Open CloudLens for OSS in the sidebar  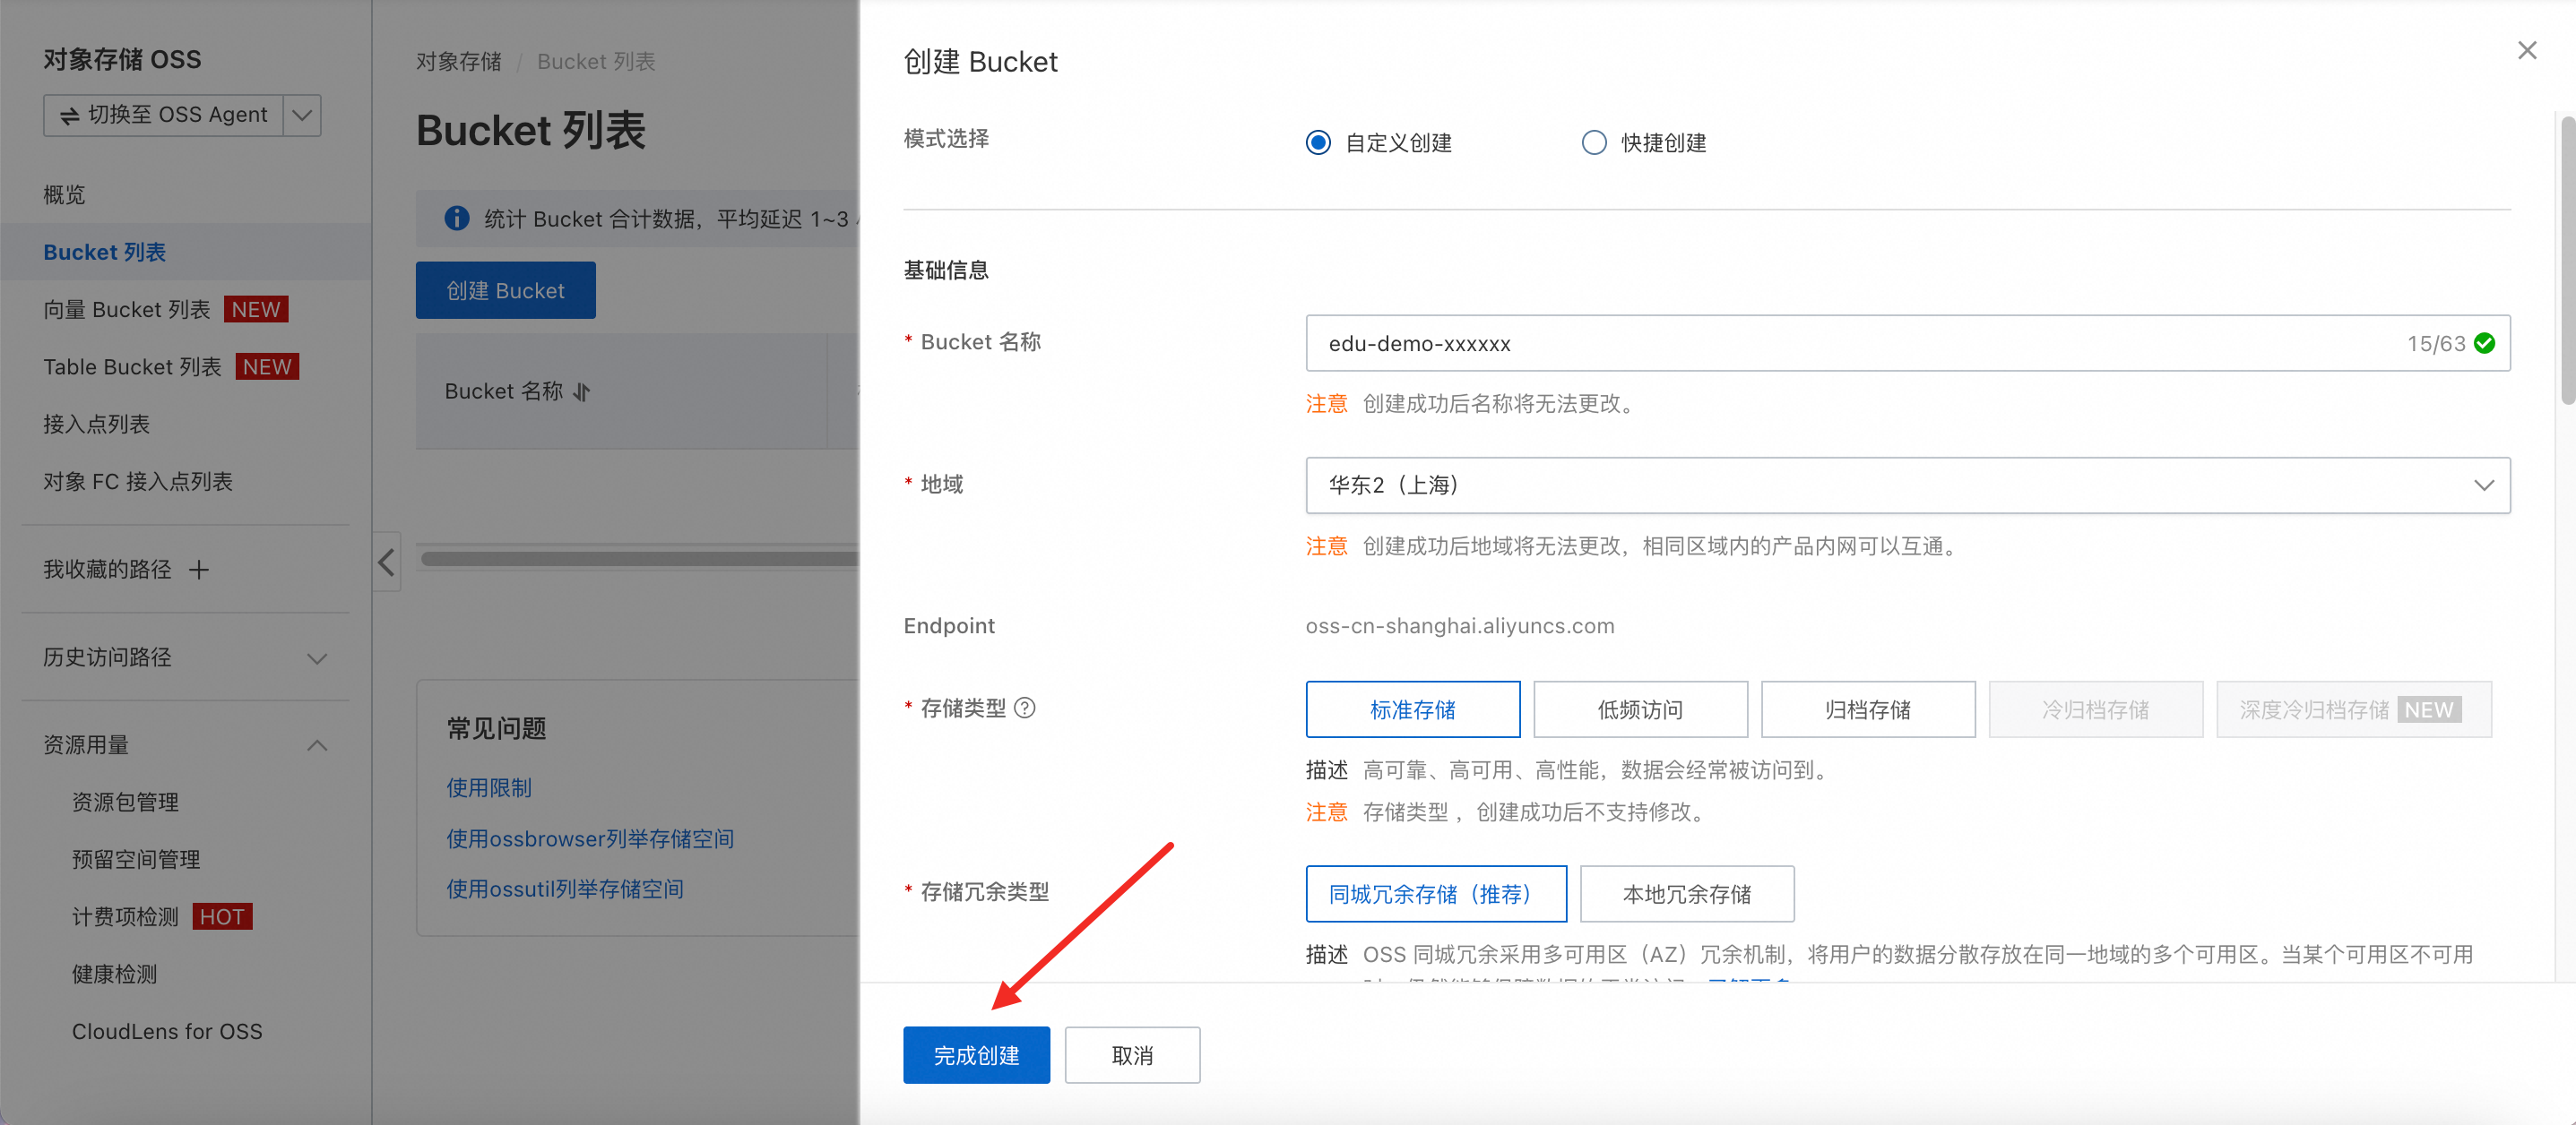(167, 1031)
